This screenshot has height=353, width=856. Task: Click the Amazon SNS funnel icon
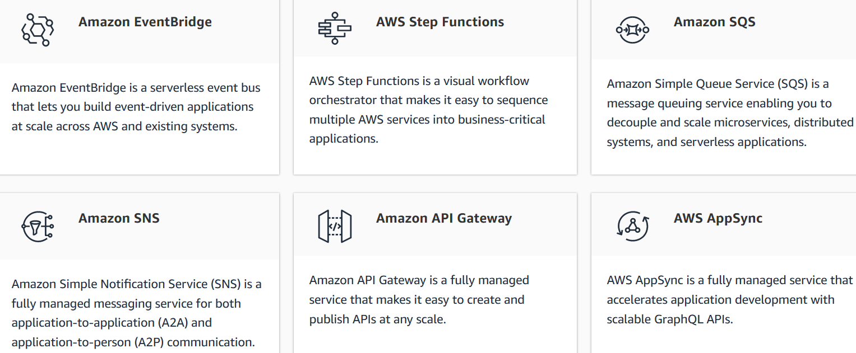tap(38, 226)
